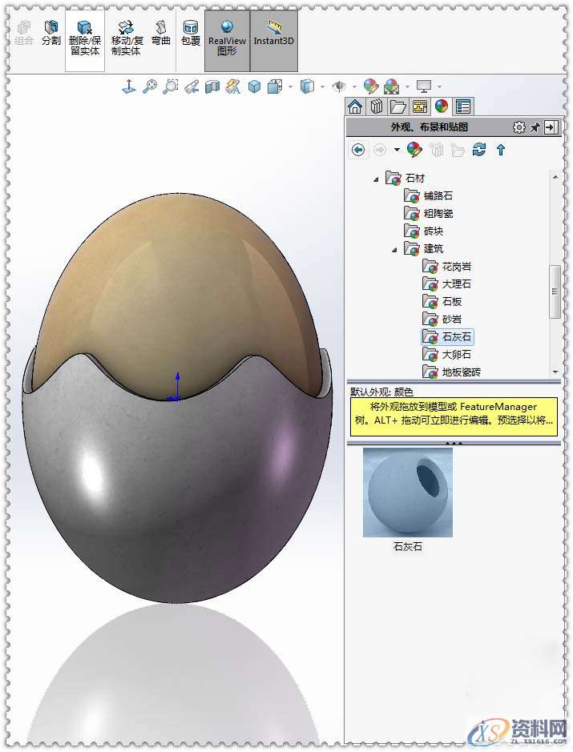Click the grayed-out folder icon in pane toolbar
This screenshot has width=573, height=752.
458,150
